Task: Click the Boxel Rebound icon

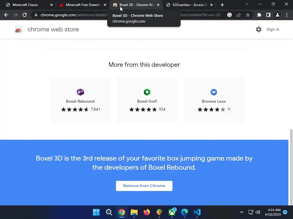Action: 80,92
